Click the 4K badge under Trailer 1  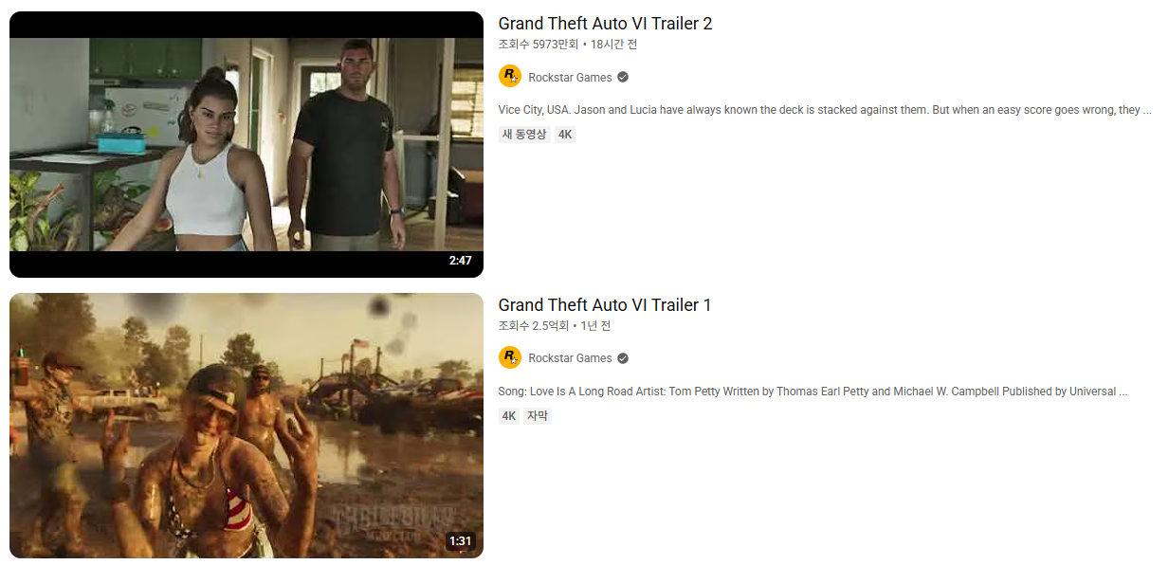(x=509, y=416)
